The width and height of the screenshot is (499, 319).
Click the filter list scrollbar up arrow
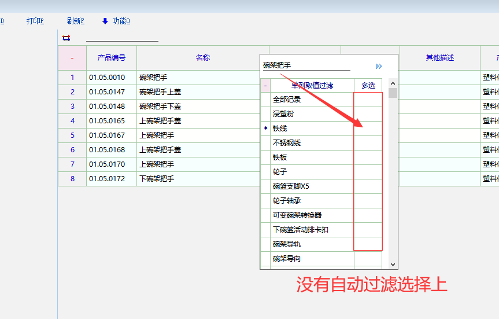393,83
